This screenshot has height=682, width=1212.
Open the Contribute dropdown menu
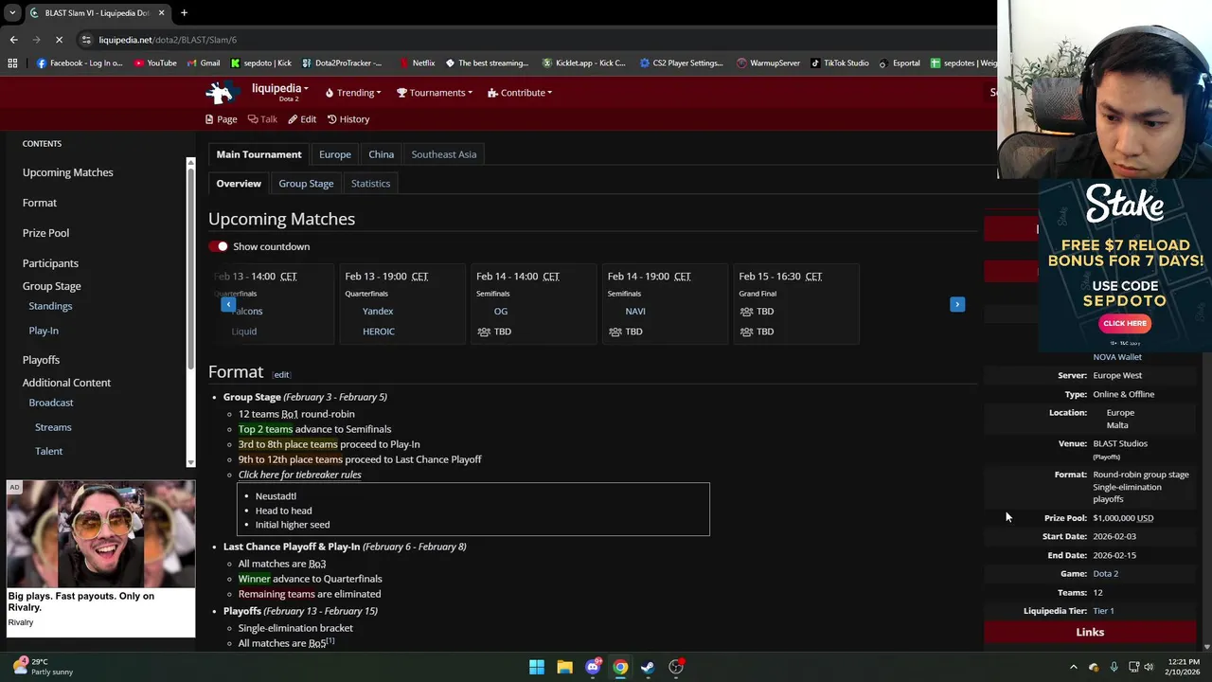(x=520, y=93)
